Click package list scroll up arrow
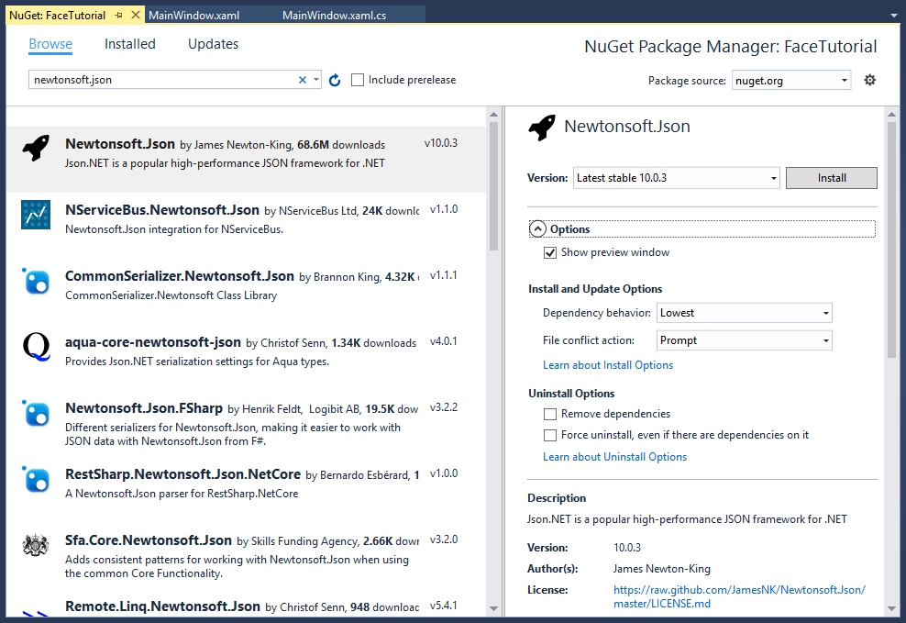The width and height of the screenshot is (906, 623). tap(493, 115)
